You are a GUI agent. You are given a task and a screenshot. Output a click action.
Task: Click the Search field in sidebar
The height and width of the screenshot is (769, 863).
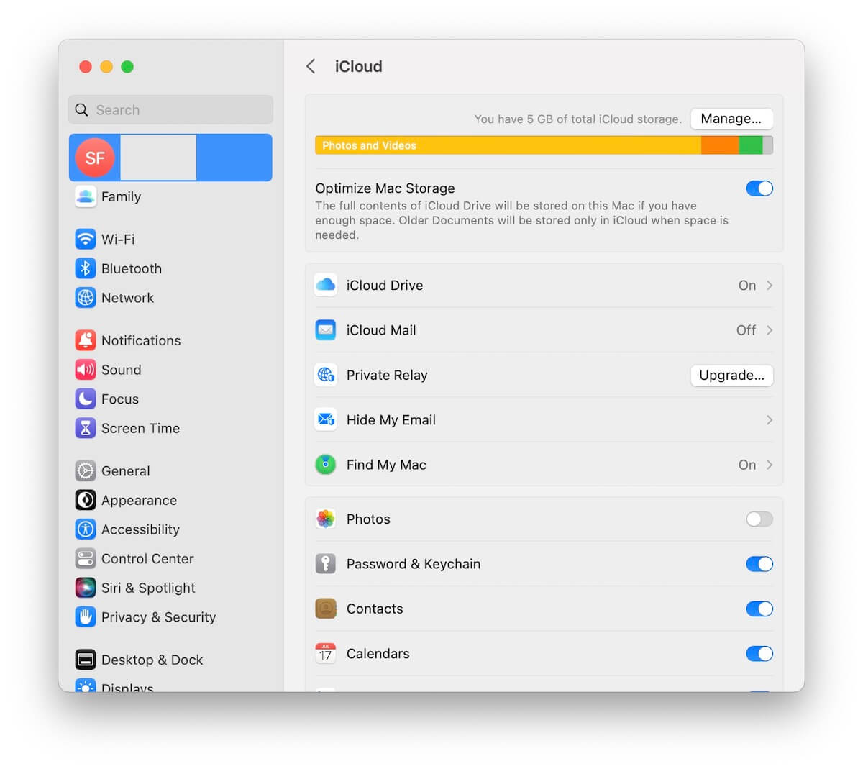(170, 110)
